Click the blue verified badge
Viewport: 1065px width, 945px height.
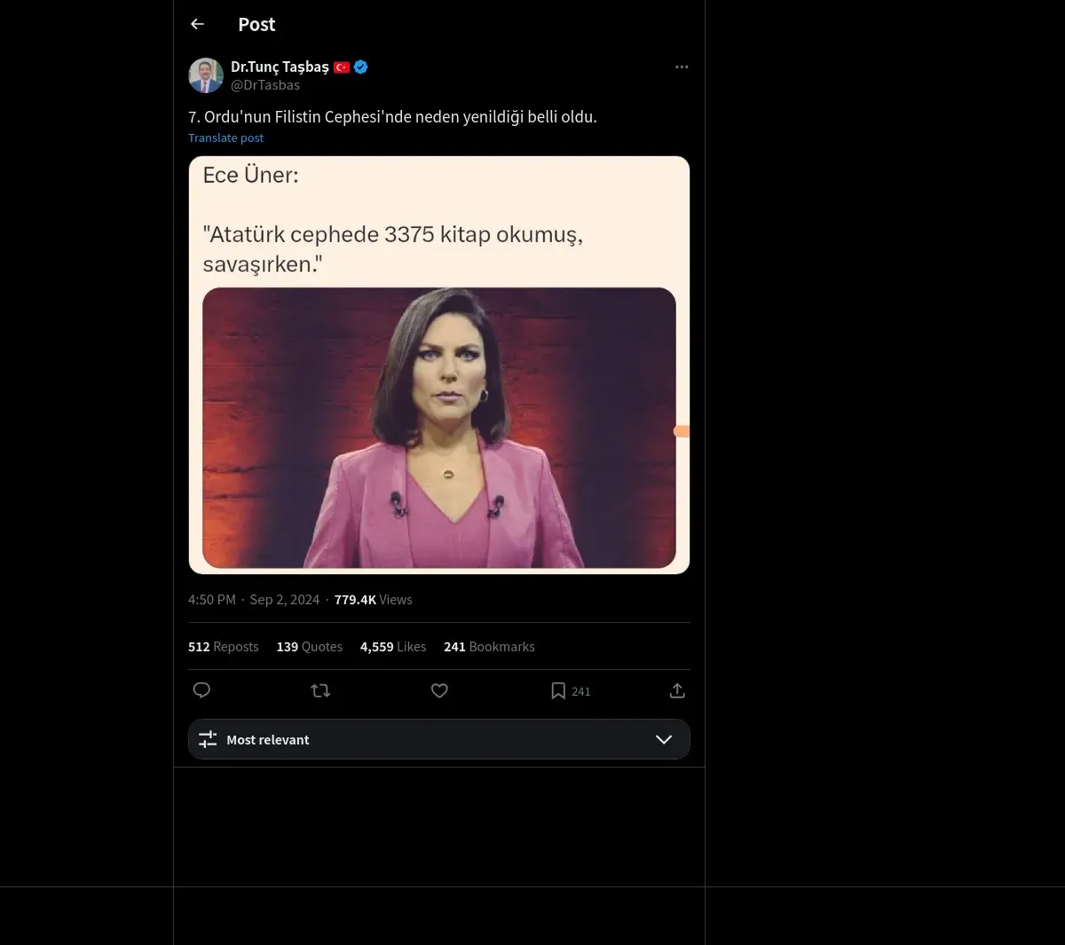(x=361, y=67)
